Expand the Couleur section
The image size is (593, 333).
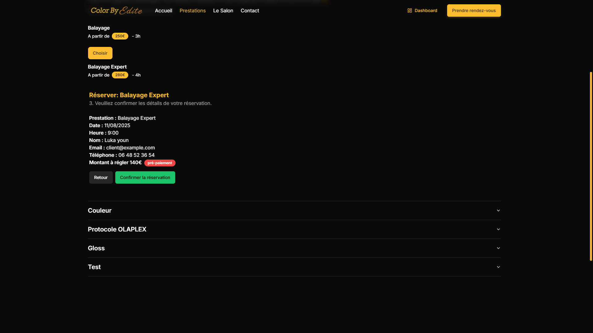[100, 210]
